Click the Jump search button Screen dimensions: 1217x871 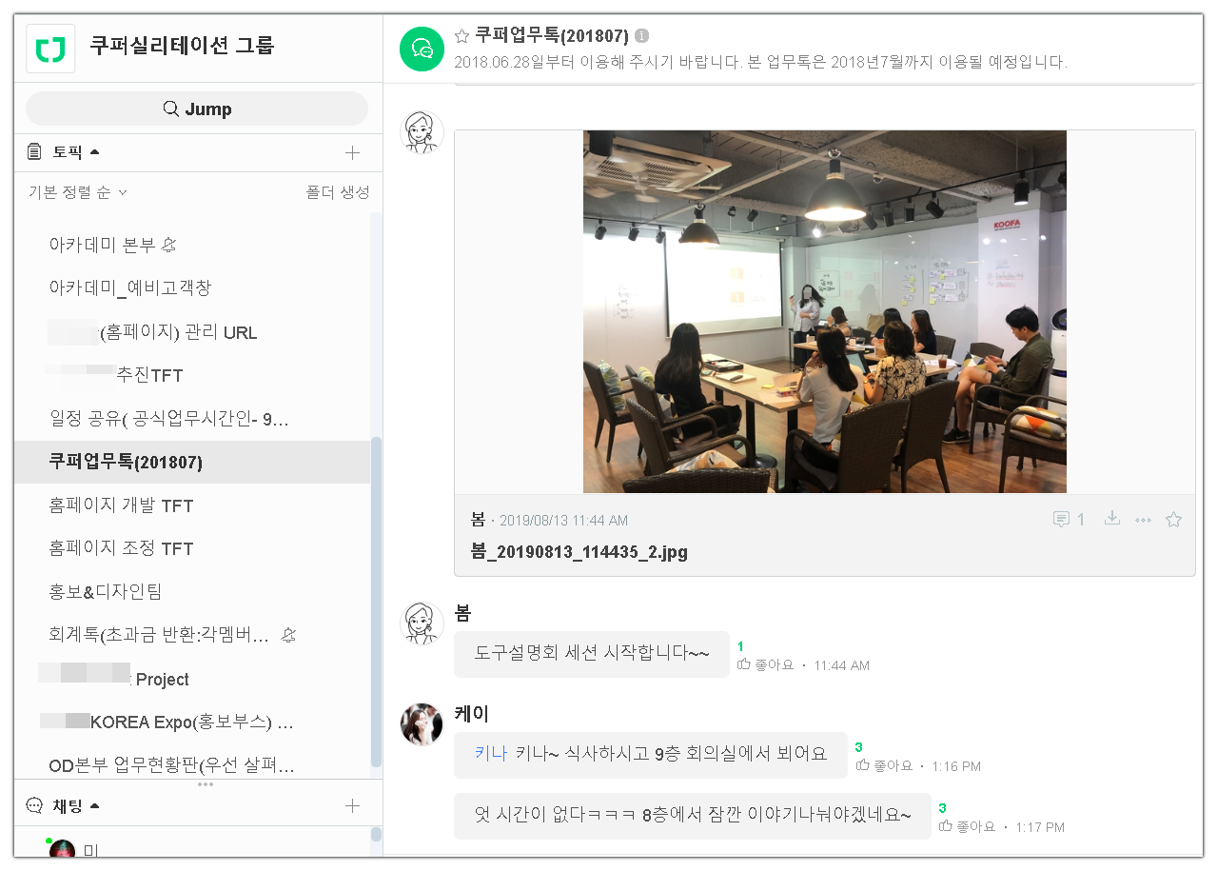pyautogui.click(x=197, y=109)
